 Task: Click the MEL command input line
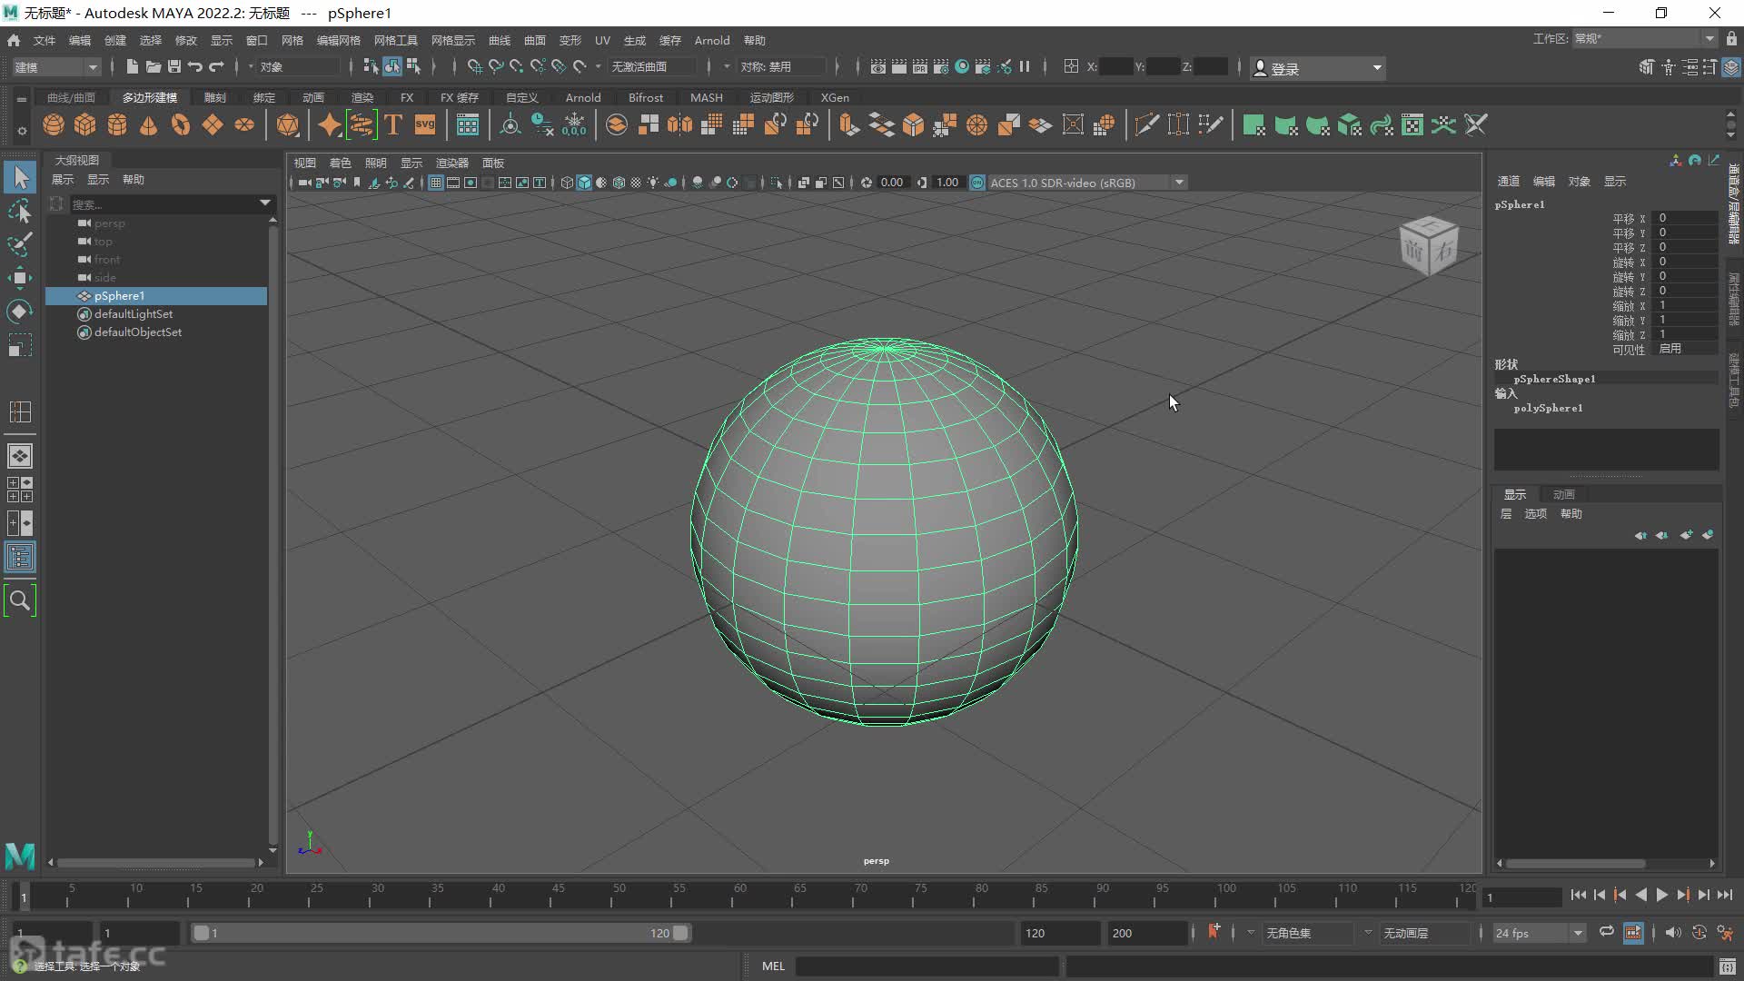(x=926, y=966)
